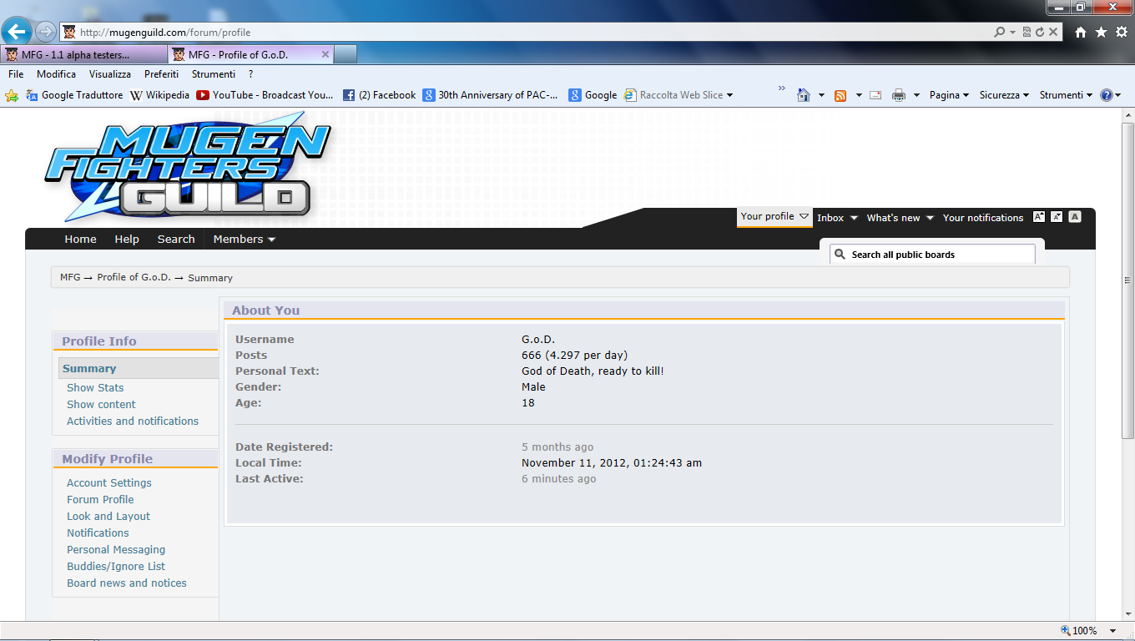Viewport: 1135px width, 641px height.
Task: Click the reset font size icon
Action: 1075,217
